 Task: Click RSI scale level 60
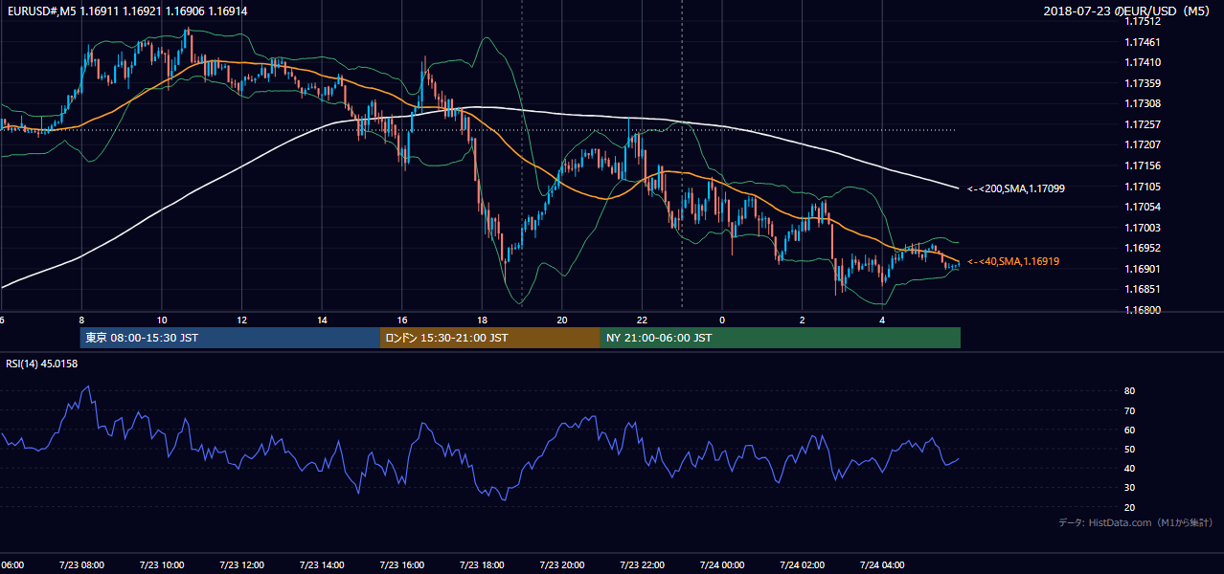click(1130, 430)
